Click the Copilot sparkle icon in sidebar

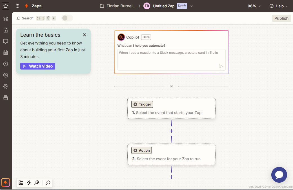tap(6, 182)
